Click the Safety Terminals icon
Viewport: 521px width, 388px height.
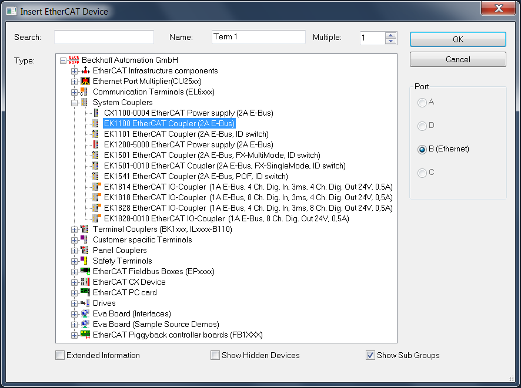pos(84,261)
